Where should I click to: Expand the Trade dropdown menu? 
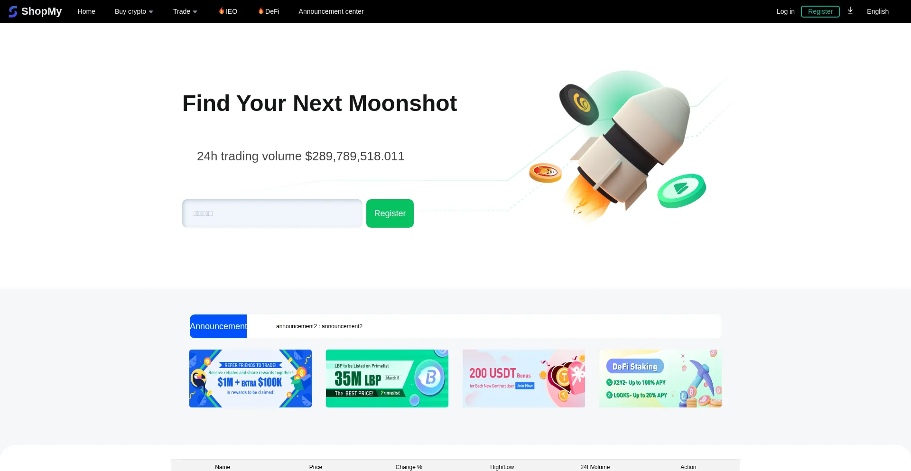[x=185, y=11]
